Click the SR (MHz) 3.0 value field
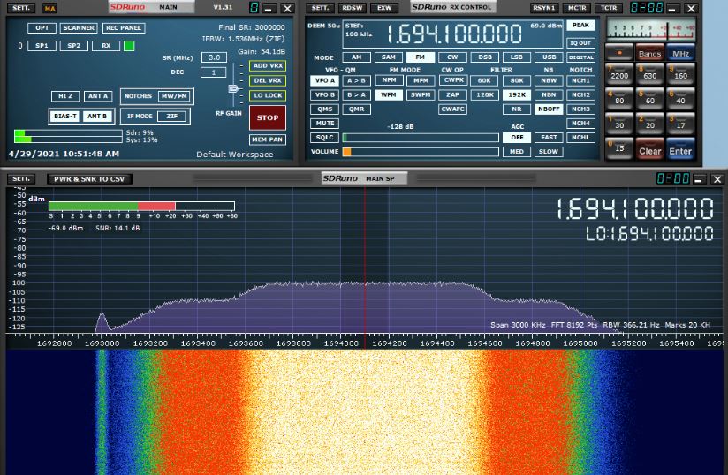This screenshot has width=728, height=475. 214,57
